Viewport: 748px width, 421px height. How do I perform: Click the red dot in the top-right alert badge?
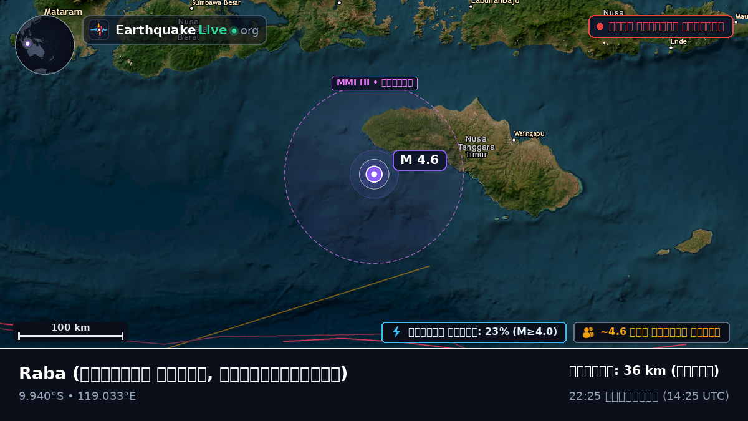[600, 27]
